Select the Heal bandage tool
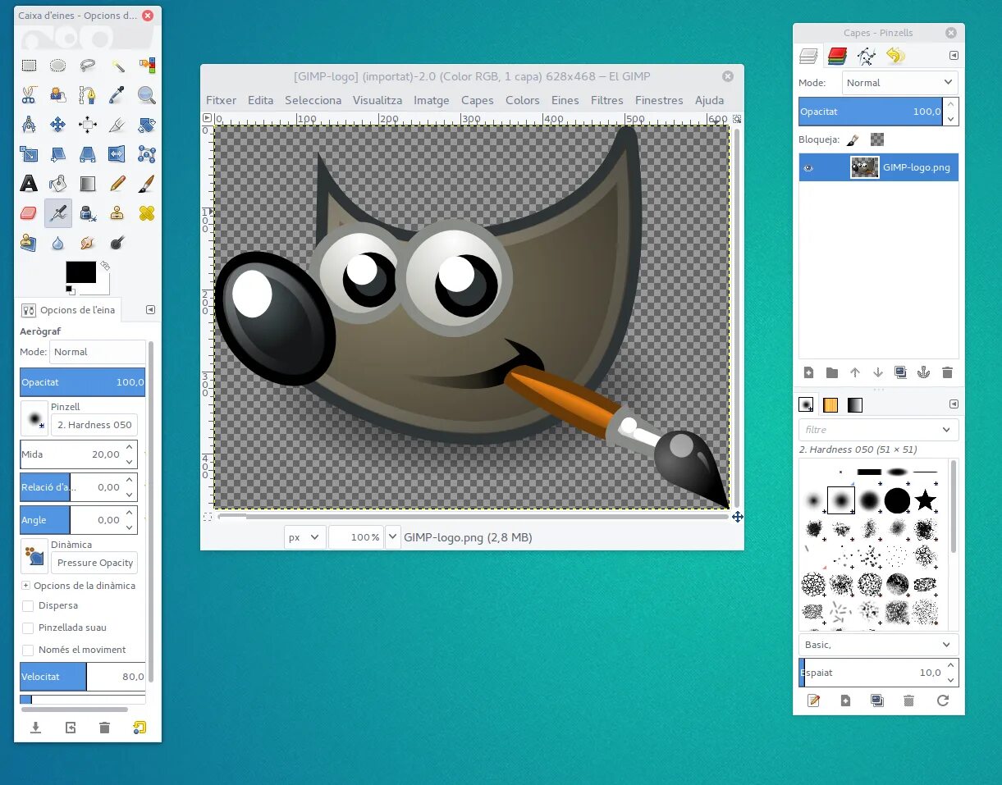The image size is (1002, 785). pyautogui.click(x=147, y=213)
